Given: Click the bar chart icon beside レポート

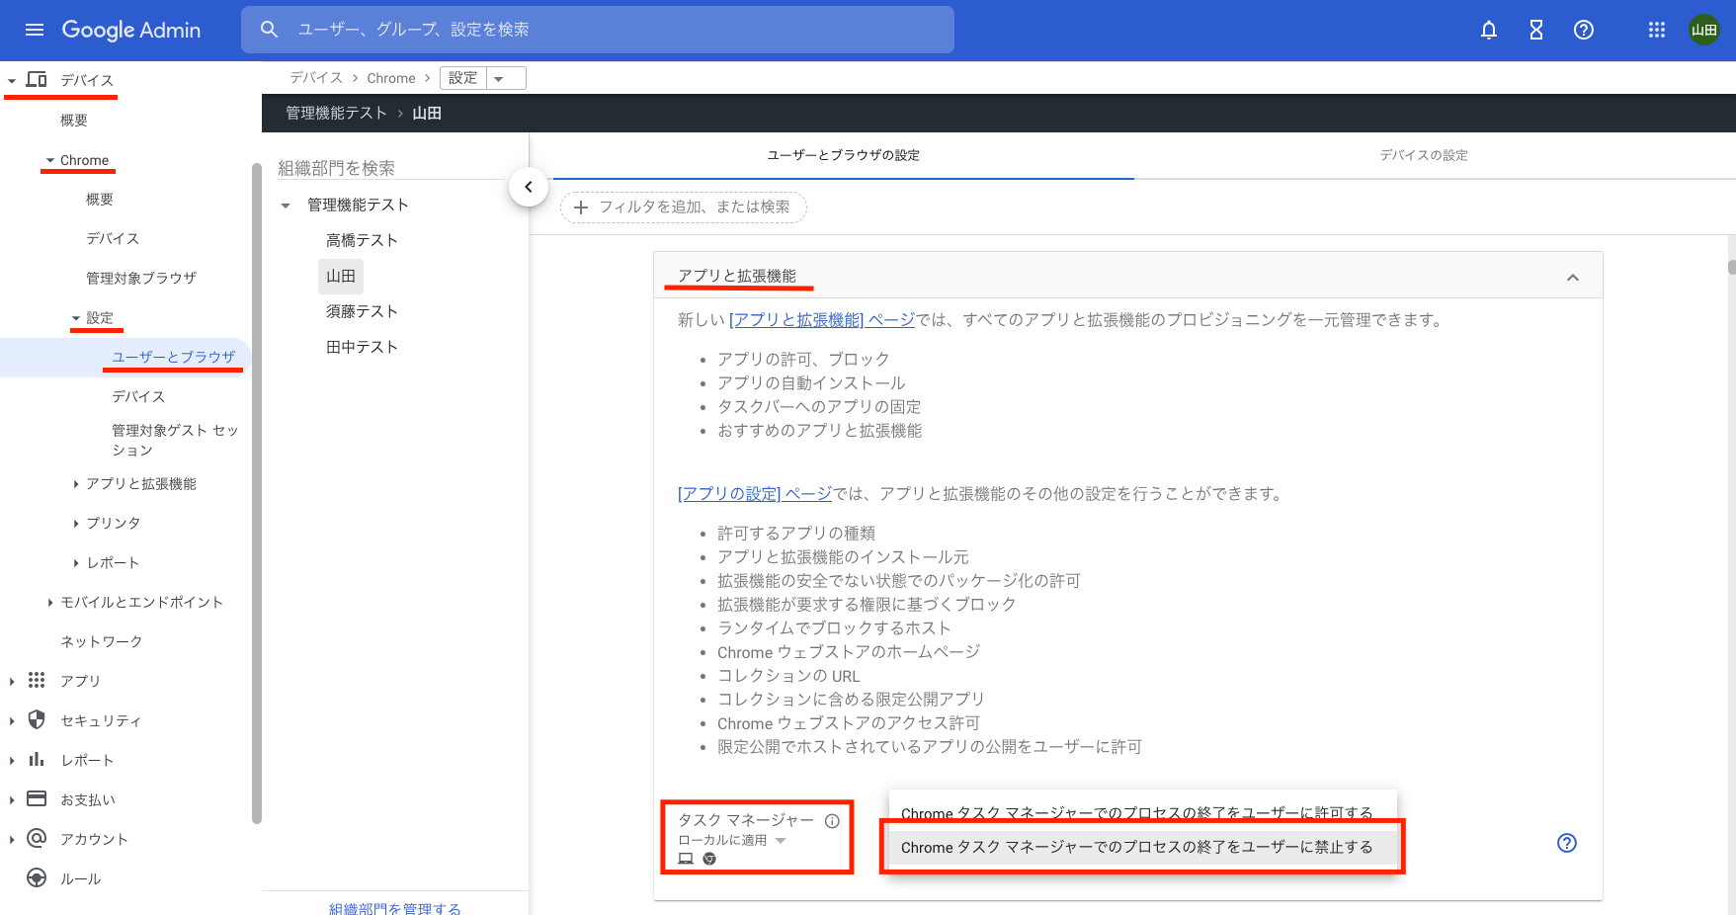Looking at the screenshot, I should click(37, 759).
